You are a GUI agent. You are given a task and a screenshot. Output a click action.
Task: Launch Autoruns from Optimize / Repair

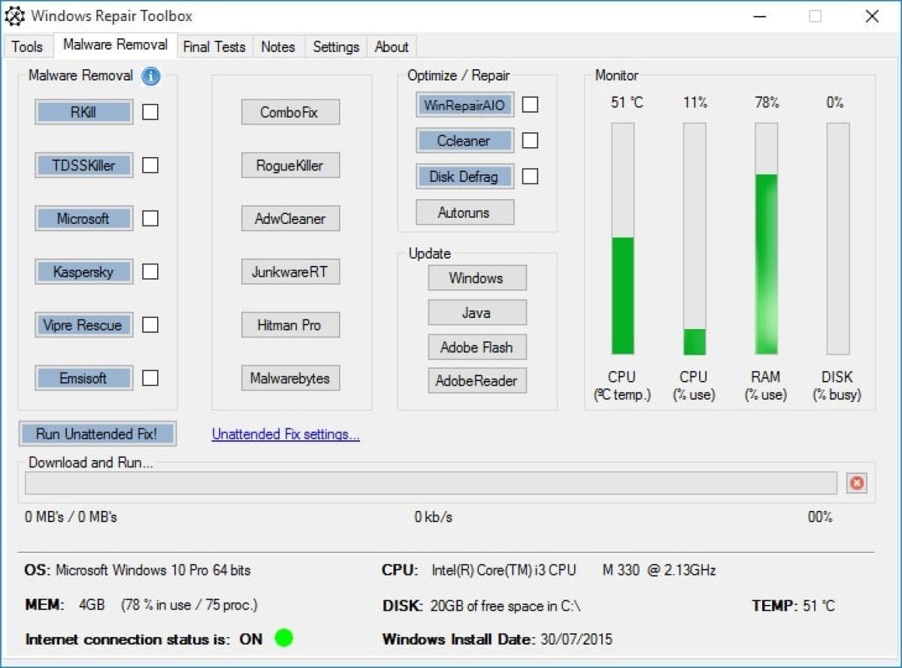pos(464,212)
